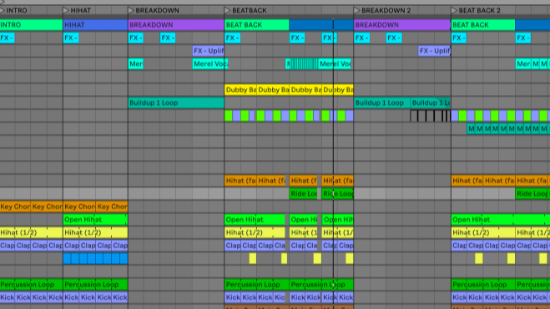Click the HIHAT locator play triangle
The width and height of the screenshot is (550, 309).
[66, 11]
